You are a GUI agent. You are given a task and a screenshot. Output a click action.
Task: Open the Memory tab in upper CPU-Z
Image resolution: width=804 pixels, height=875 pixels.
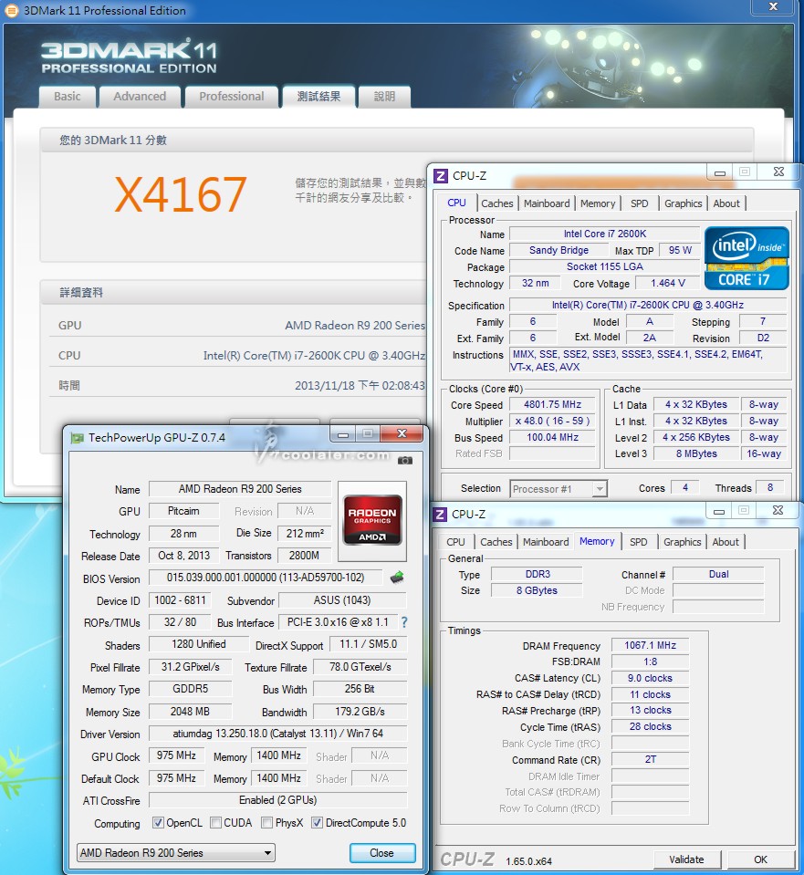pos(598,203)
